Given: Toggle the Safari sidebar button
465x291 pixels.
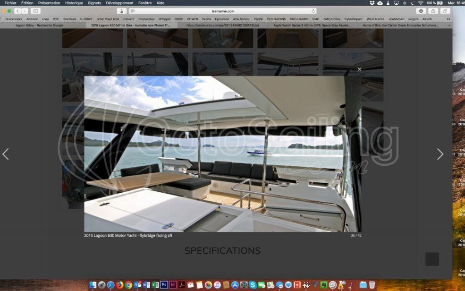Looking at the screenshot, I should pos(35,11).
